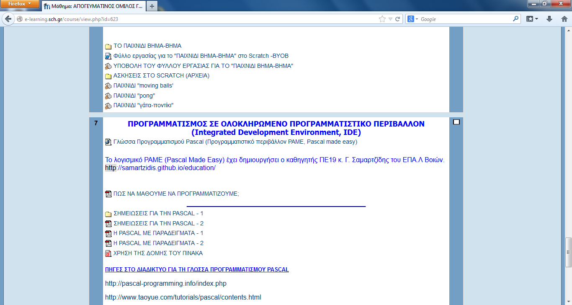Click assignment icon beside ΠΑΙΧΝΙΔΙ "γάτα-ποντίκι"

[108, 106]
